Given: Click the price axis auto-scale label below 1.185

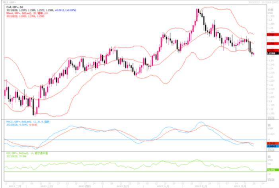Looking at the screenshot, I should click(271, 117).
